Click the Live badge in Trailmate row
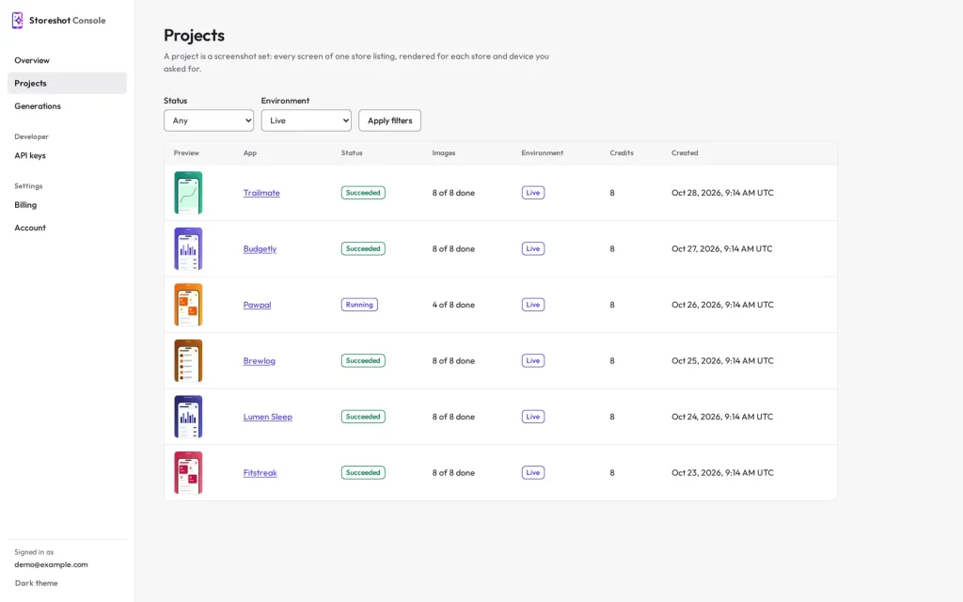Screen dimensions: 963x602 click(x=533, y=193)
